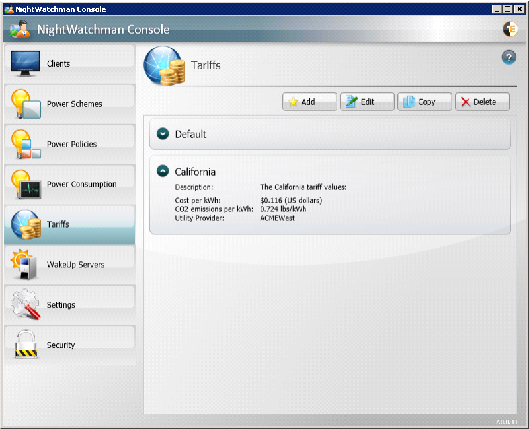Select the Default tariff row
The height and width of the screenshot is (429, 529).
click(331, 134)
